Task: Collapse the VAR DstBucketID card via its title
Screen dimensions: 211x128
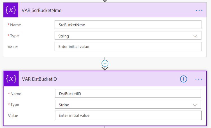Action: pos(39,79)
